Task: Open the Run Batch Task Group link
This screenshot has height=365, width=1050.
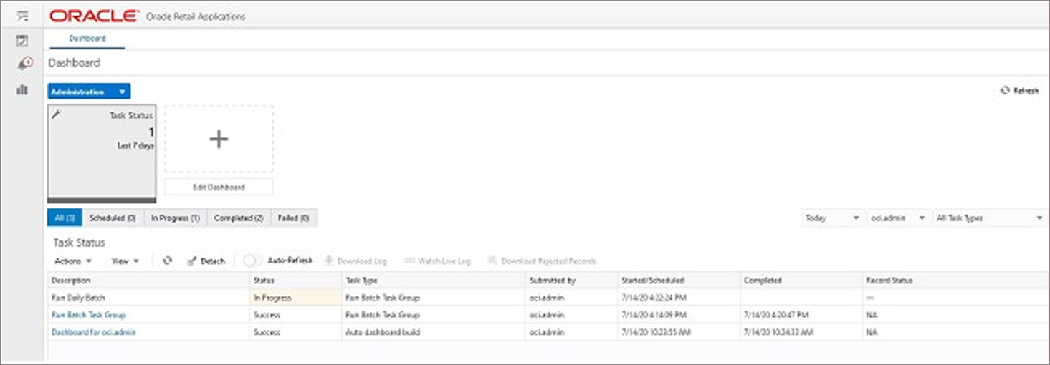Action: point(89,315)
